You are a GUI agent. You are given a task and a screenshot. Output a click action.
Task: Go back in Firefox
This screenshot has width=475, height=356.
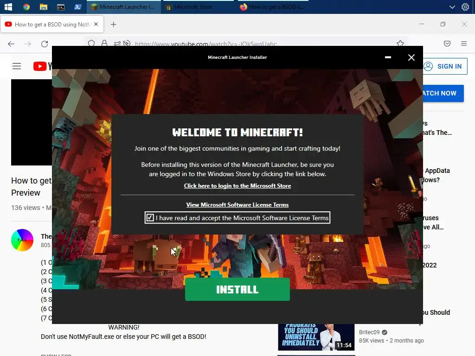(x=11, y=44)
